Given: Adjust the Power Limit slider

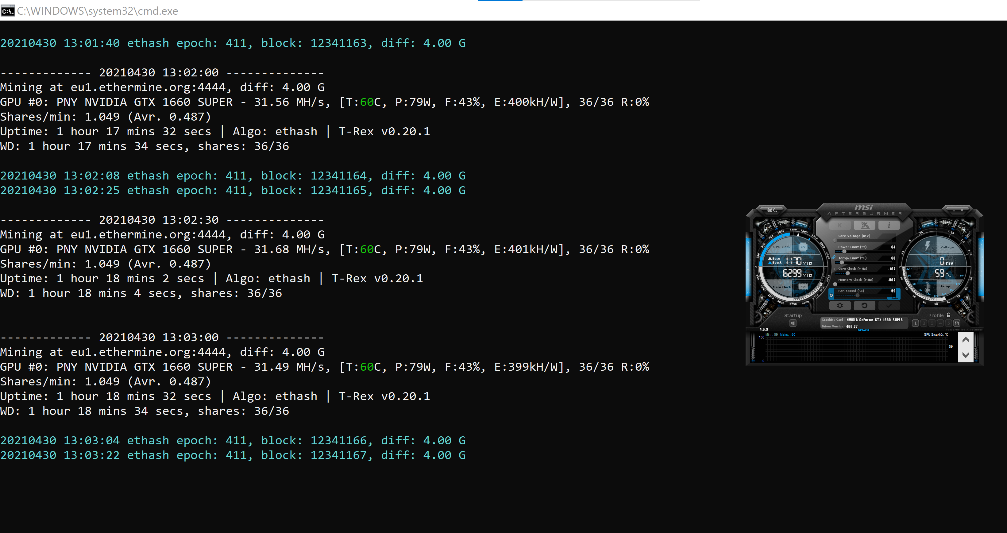Looking at the screenshot, I should point(863,252).
